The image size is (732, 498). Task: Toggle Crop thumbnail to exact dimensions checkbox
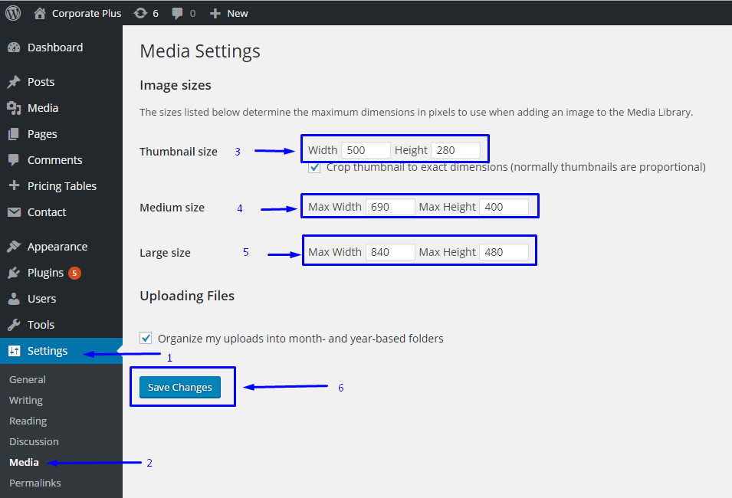tap(314, 167)
